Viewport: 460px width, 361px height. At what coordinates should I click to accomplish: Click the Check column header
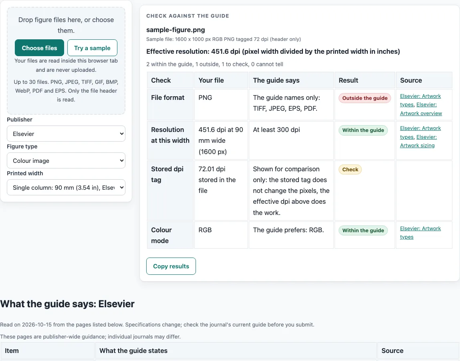coord(170,80)
